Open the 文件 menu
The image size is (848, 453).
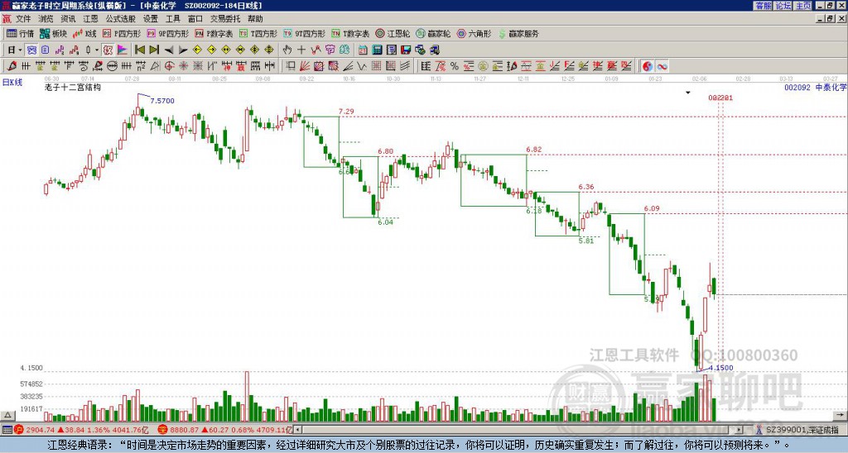pos(23,19)
